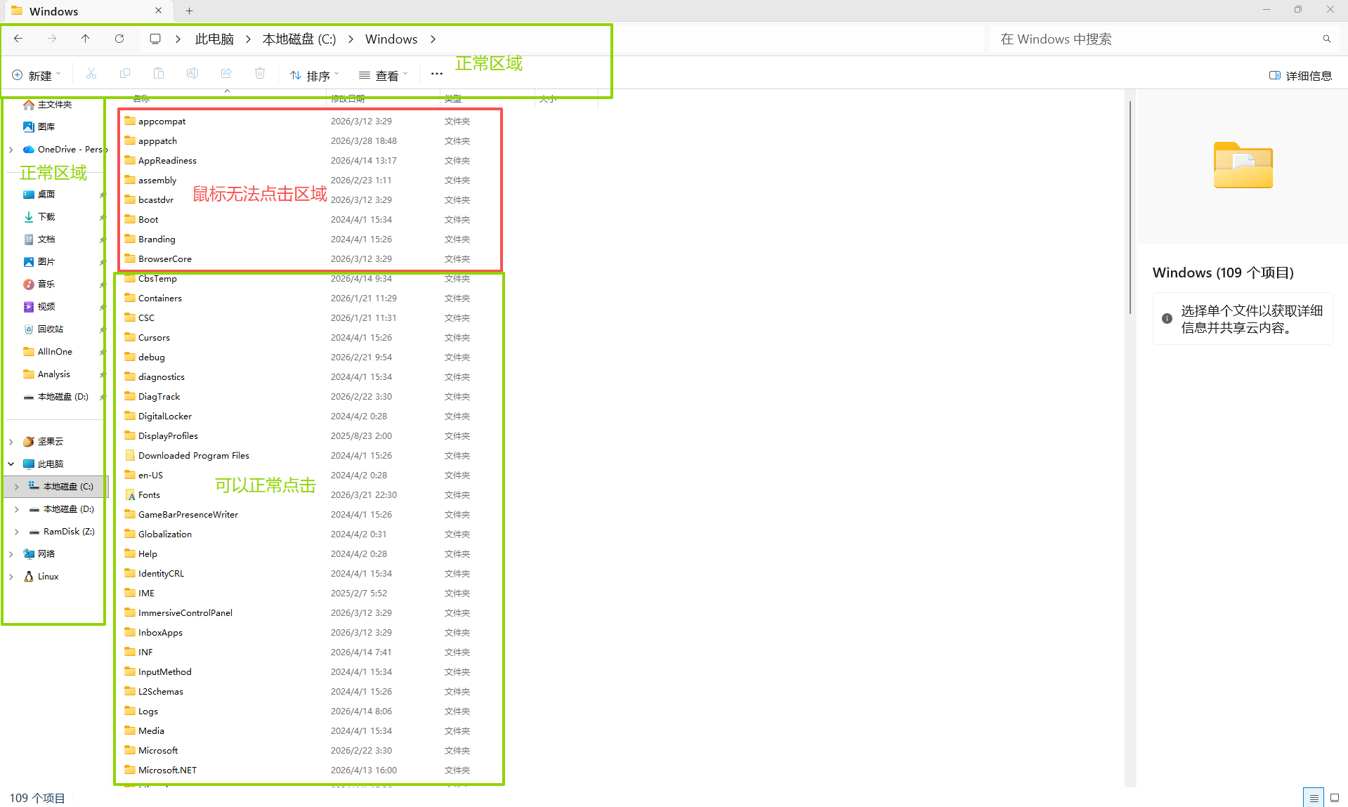Expand the Linux tree node

click(11, 577)
